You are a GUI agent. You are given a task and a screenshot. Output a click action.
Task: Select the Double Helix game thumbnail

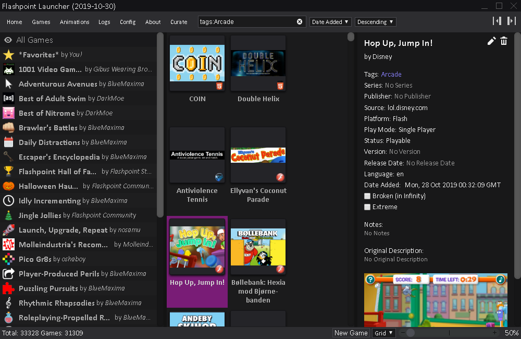pyautogui.click(x=258, y=63)
